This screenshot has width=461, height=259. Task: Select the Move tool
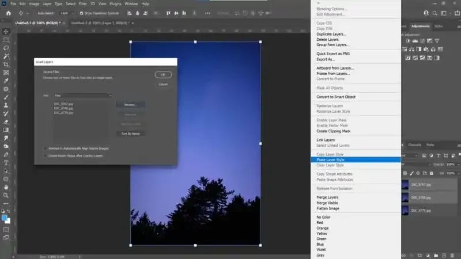point(6,32)
